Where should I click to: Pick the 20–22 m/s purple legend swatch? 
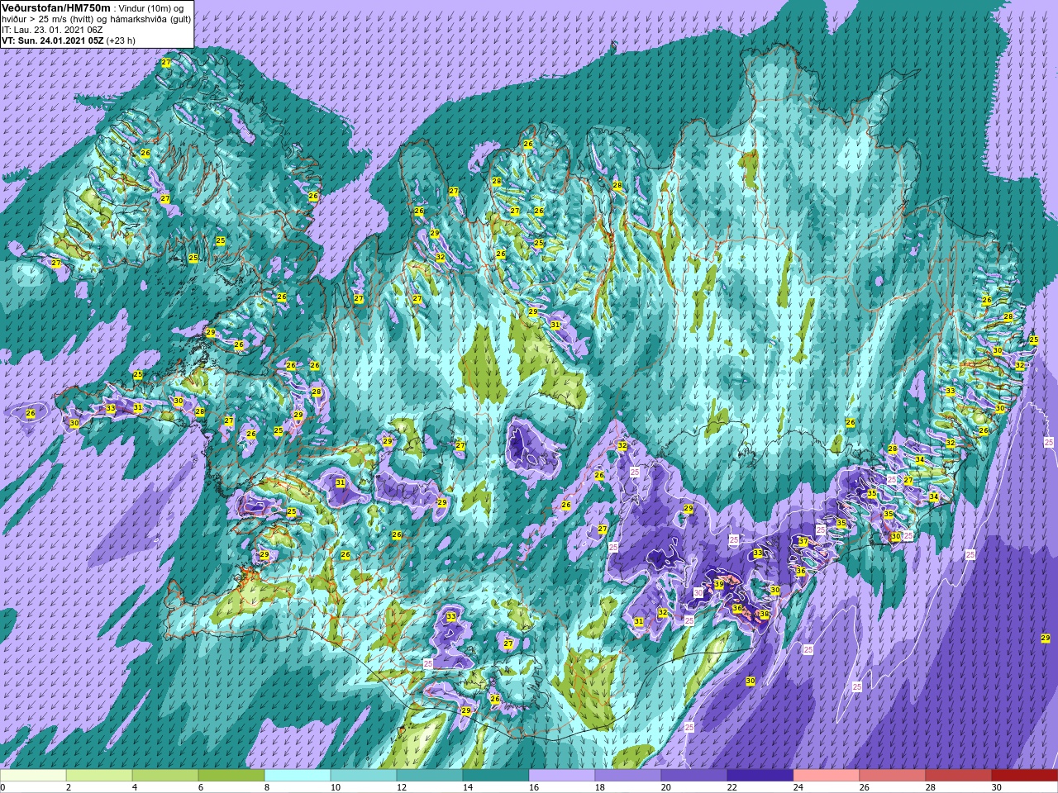[x=694, y=776]
